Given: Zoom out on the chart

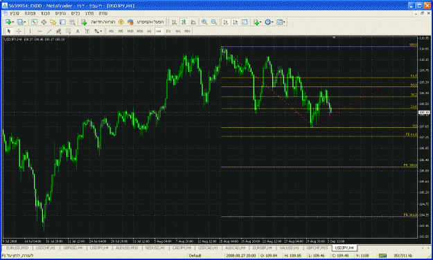Looking at the screenshot, I should click(214, 22).
